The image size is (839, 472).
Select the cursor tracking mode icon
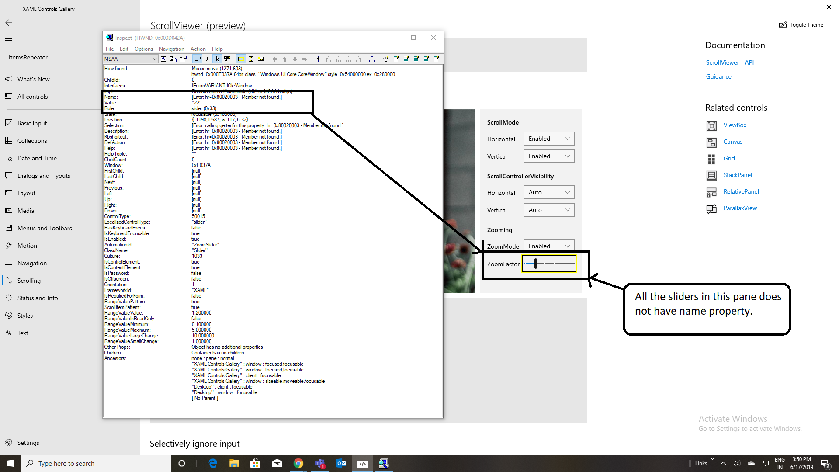tap(218, 59)
